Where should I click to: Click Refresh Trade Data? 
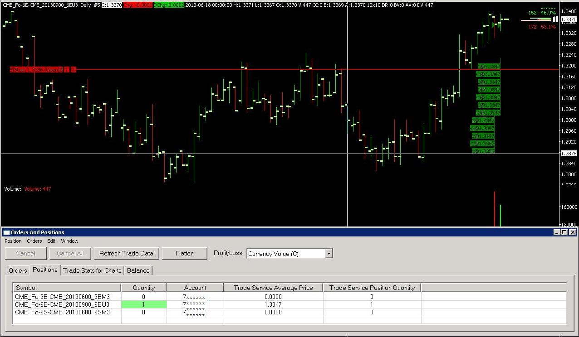click(x=127, y=253)
